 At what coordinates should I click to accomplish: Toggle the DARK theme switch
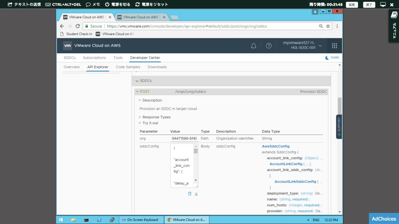pos(332,58)
